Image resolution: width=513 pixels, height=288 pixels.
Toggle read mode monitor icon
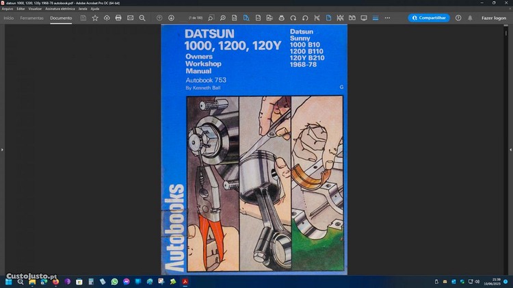(x=364, y=18)
